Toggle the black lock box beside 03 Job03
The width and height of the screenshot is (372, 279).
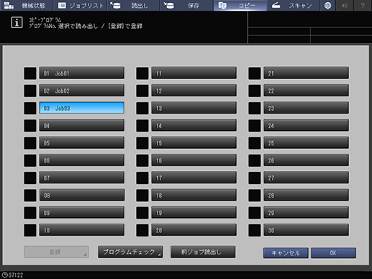tap(30, 108)
